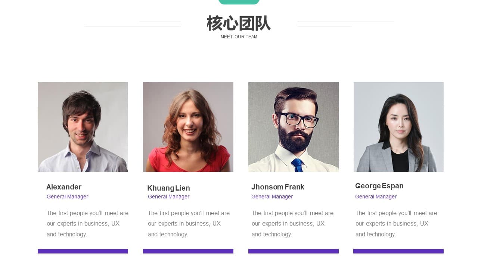Click the purple bar under Jhonsom Frank's card
Image resolution: width=478 pixels, height=268 pixels.
(x=294, y=251)
